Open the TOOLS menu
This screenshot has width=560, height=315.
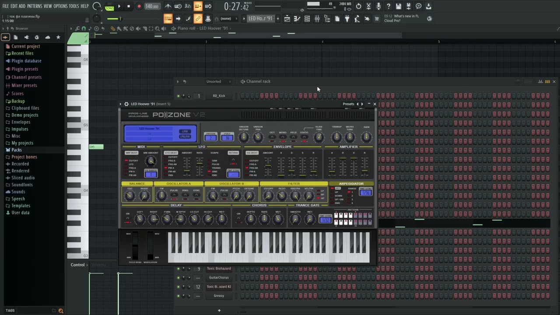(73, 6)
